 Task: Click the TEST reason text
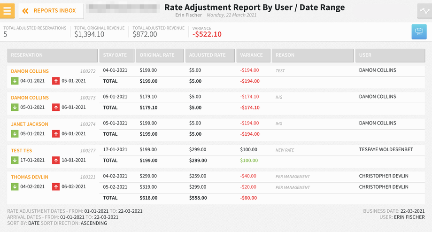[280, 71]
